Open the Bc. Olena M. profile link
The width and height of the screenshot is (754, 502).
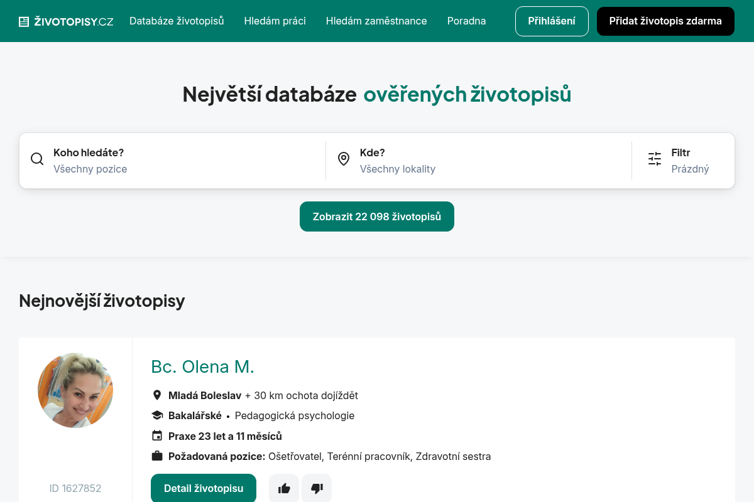point(202,366)
